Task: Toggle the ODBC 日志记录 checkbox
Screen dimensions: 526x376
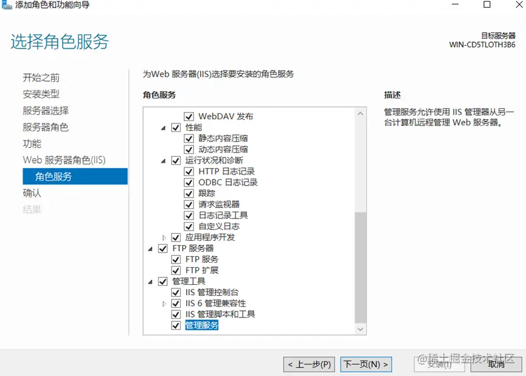Action: click(x=189, y=183)
